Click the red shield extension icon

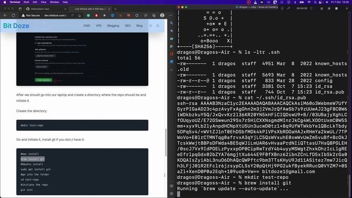coord(97,15)
